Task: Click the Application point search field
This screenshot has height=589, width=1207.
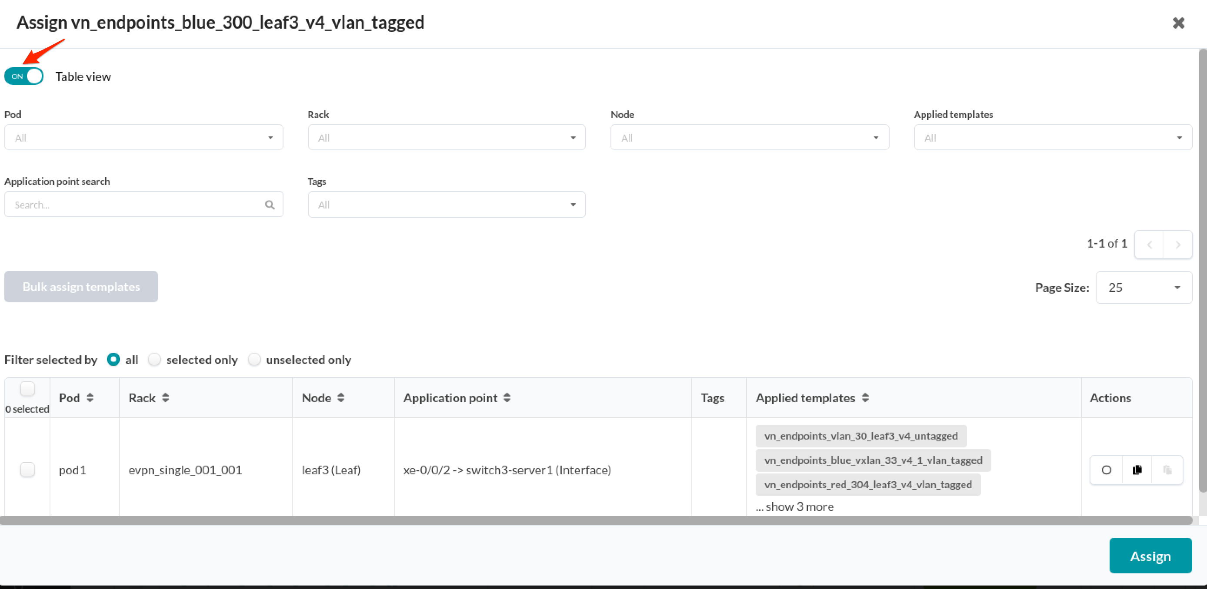Action: click(x=136, y=205)
